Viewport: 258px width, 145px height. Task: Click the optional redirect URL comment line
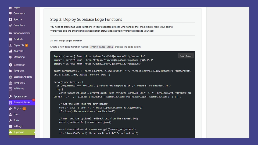[x=99, y=118]
